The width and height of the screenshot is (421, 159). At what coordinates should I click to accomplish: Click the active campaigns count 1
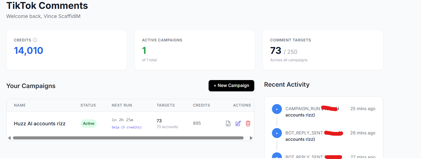click(144, 51)
